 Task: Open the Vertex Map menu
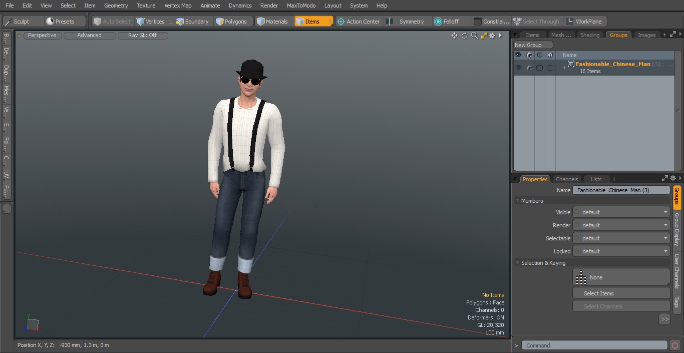[178, 6]
